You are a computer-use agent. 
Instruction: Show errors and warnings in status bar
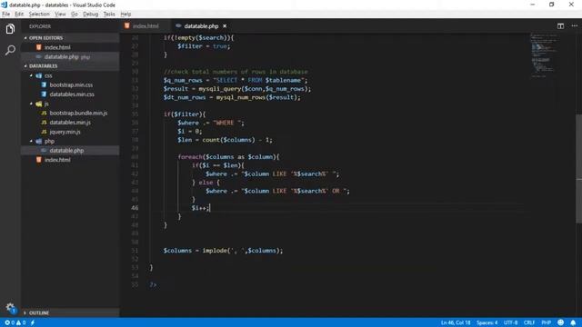[x=15, y=322]
